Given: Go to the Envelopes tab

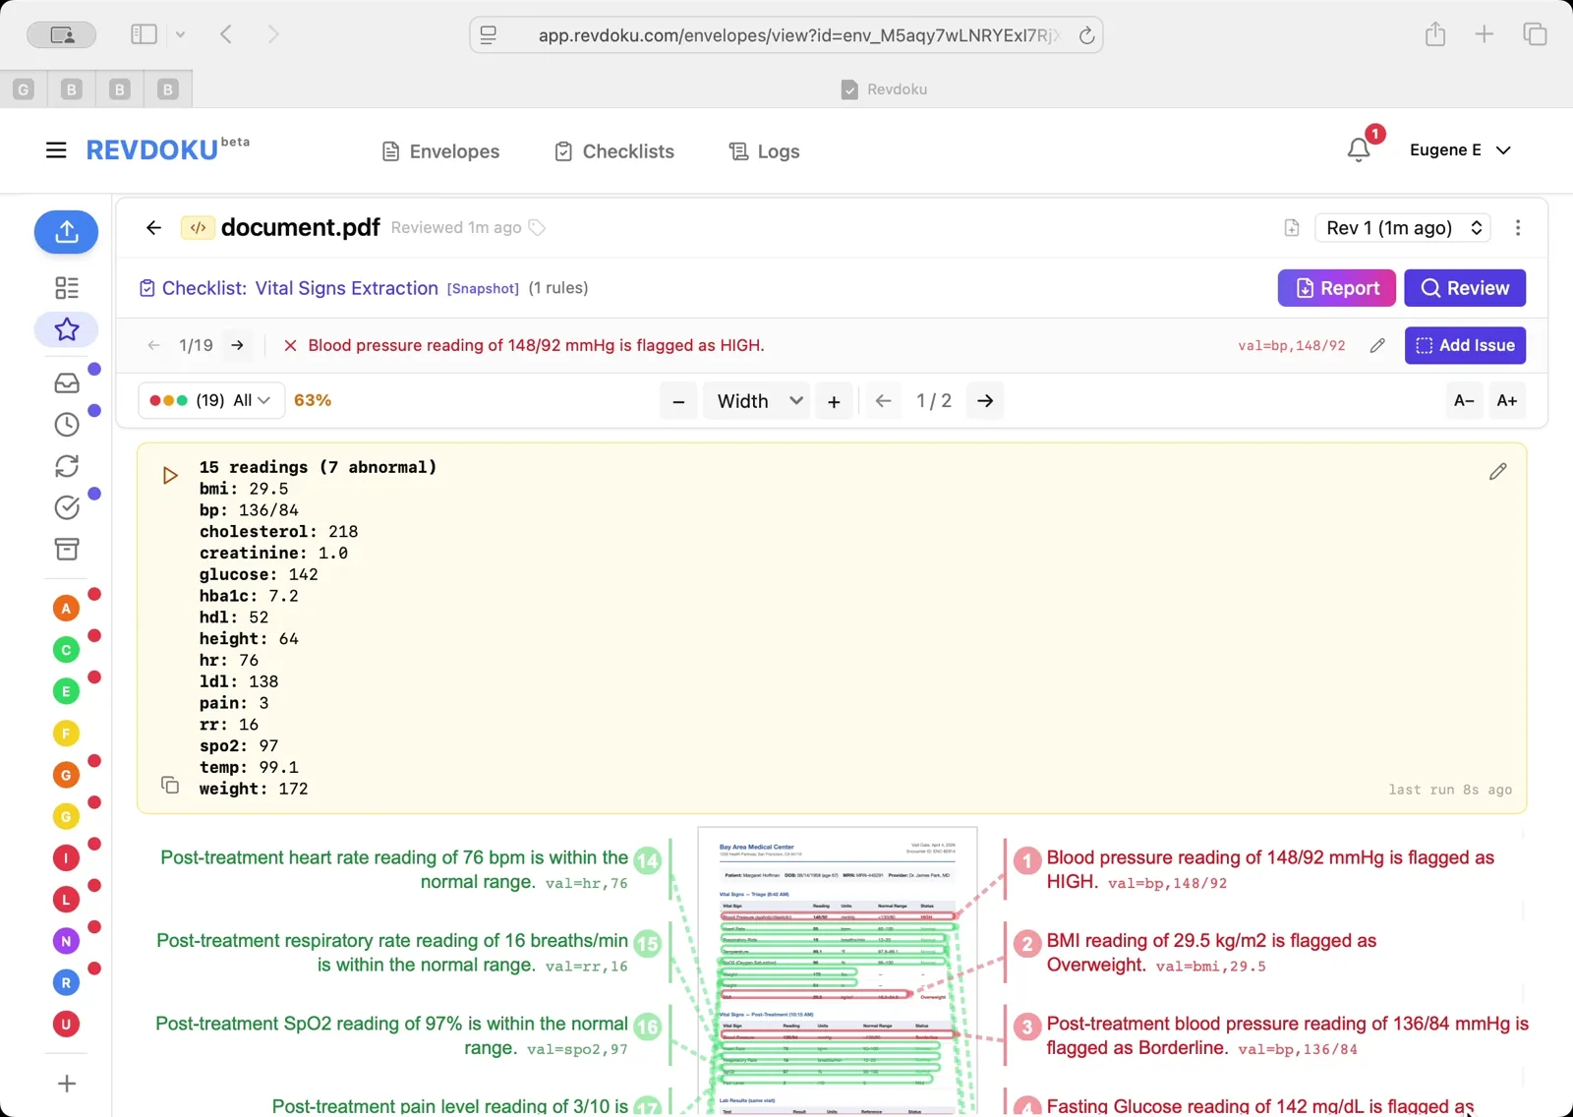Looking at the screenshot, I should coord(440,151).
